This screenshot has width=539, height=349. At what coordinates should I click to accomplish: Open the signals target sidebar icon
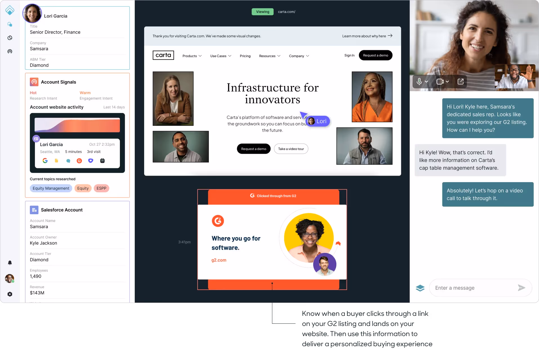pyautogui.click(x=10, y=51)
